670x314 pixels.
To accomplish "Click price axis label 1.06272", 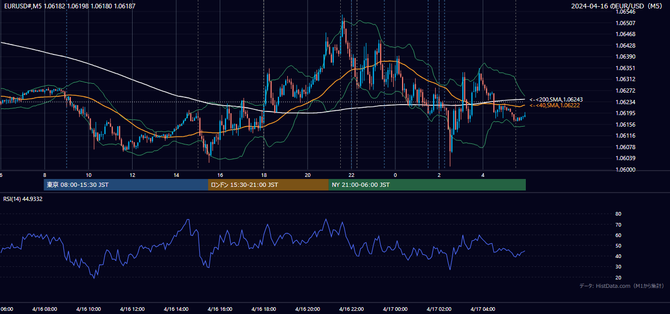I will [x=626, y=91].
